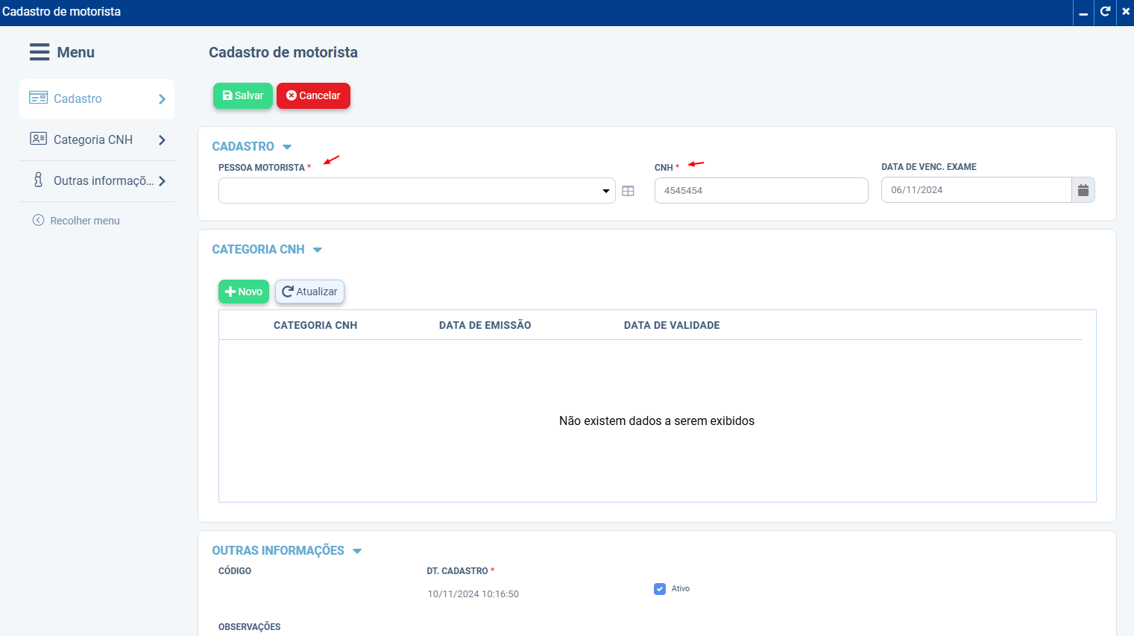Collapse the CADASTRO section arrow

(x=287, y=147)
